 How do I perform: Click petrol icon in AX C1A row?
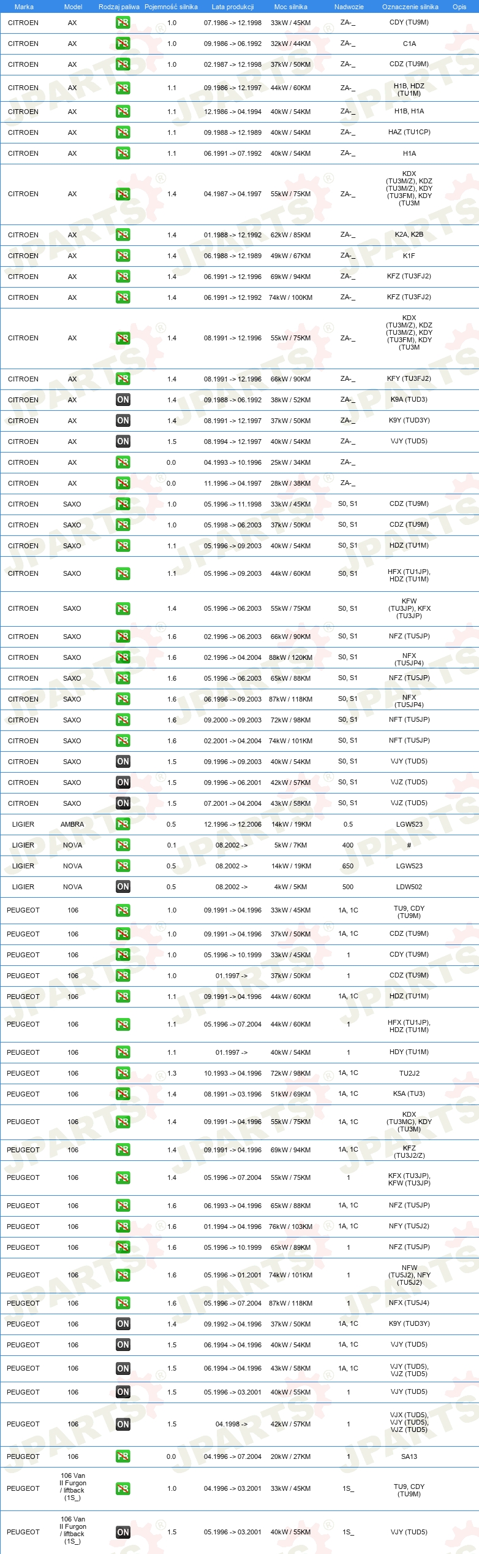[x=123, y=44]
